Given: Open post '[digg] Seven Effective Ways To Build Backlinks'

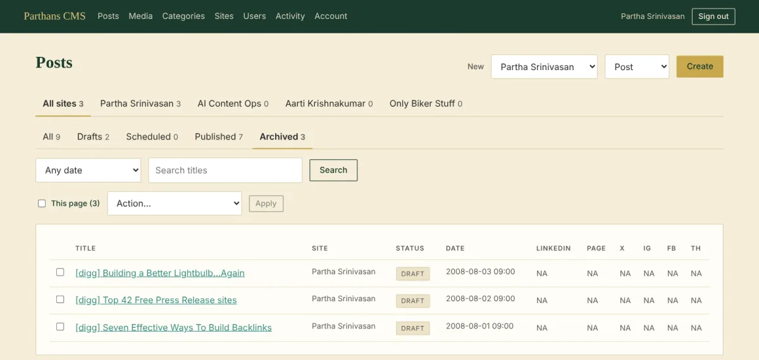Looking at the screenshot, I should (173, 327).
